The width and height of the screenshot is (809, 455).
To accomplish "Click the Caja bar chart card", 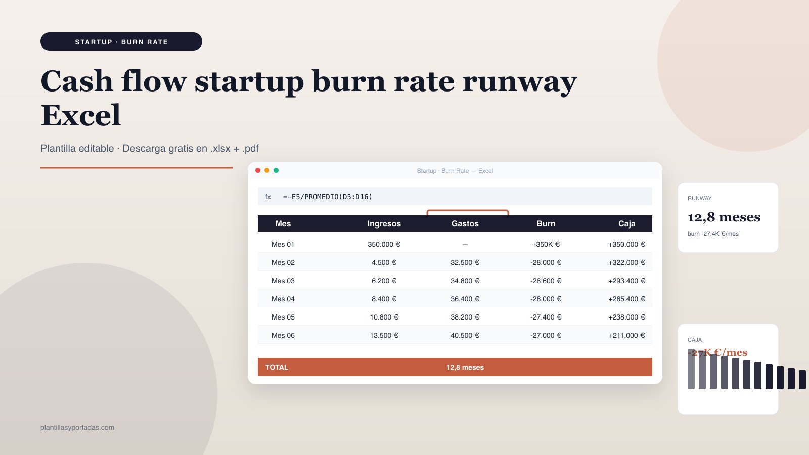I will (728, 369).
